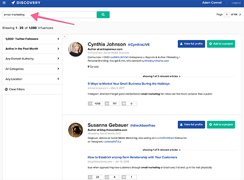Image resolution: width=244 pixels, height=180 pixels.
Task: Expand Any Location filter
Action: [x=32, y=79]
